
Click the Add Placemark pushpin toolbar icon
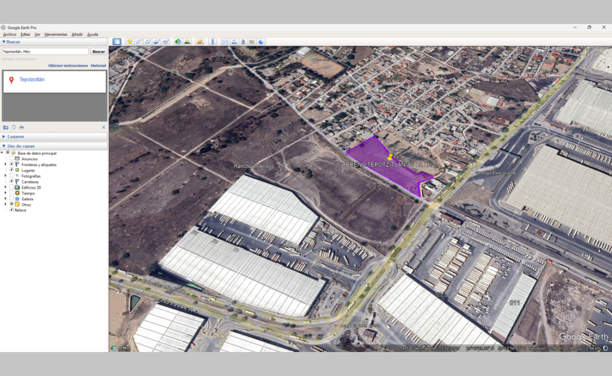pyautogui.click(x=129, y=42)
